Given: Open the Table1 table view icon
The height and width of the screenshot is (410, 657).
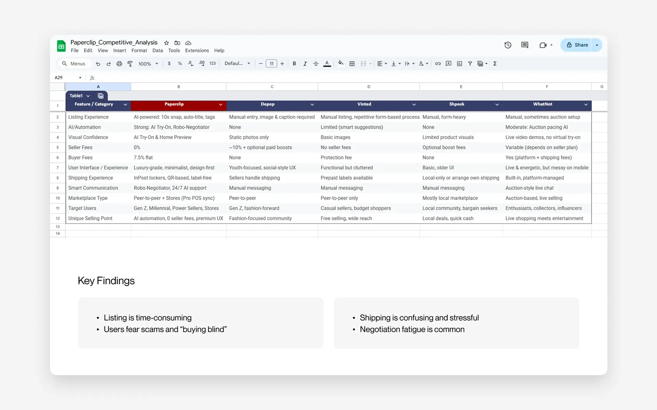Looking at the screenshot, I should coord(101,96).
